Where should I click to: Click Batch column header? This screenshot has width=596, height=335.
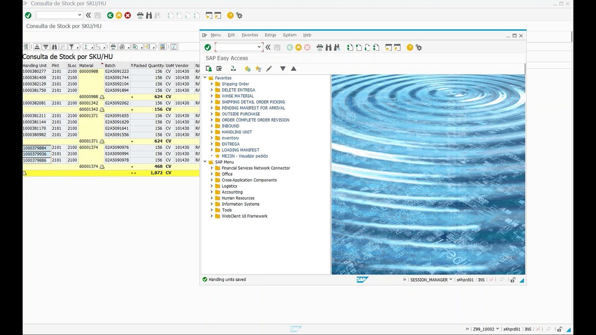pyautogui.click(x=117, y=66)
